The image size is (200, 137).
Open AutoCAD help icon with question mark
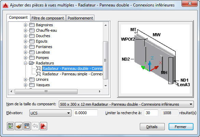43,126
